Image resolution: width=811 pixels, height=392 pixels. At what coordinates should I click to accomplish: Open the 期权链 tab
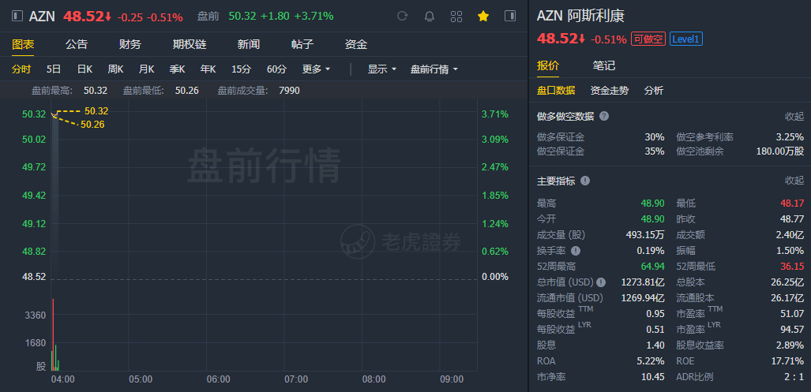[x=190, y=44]
